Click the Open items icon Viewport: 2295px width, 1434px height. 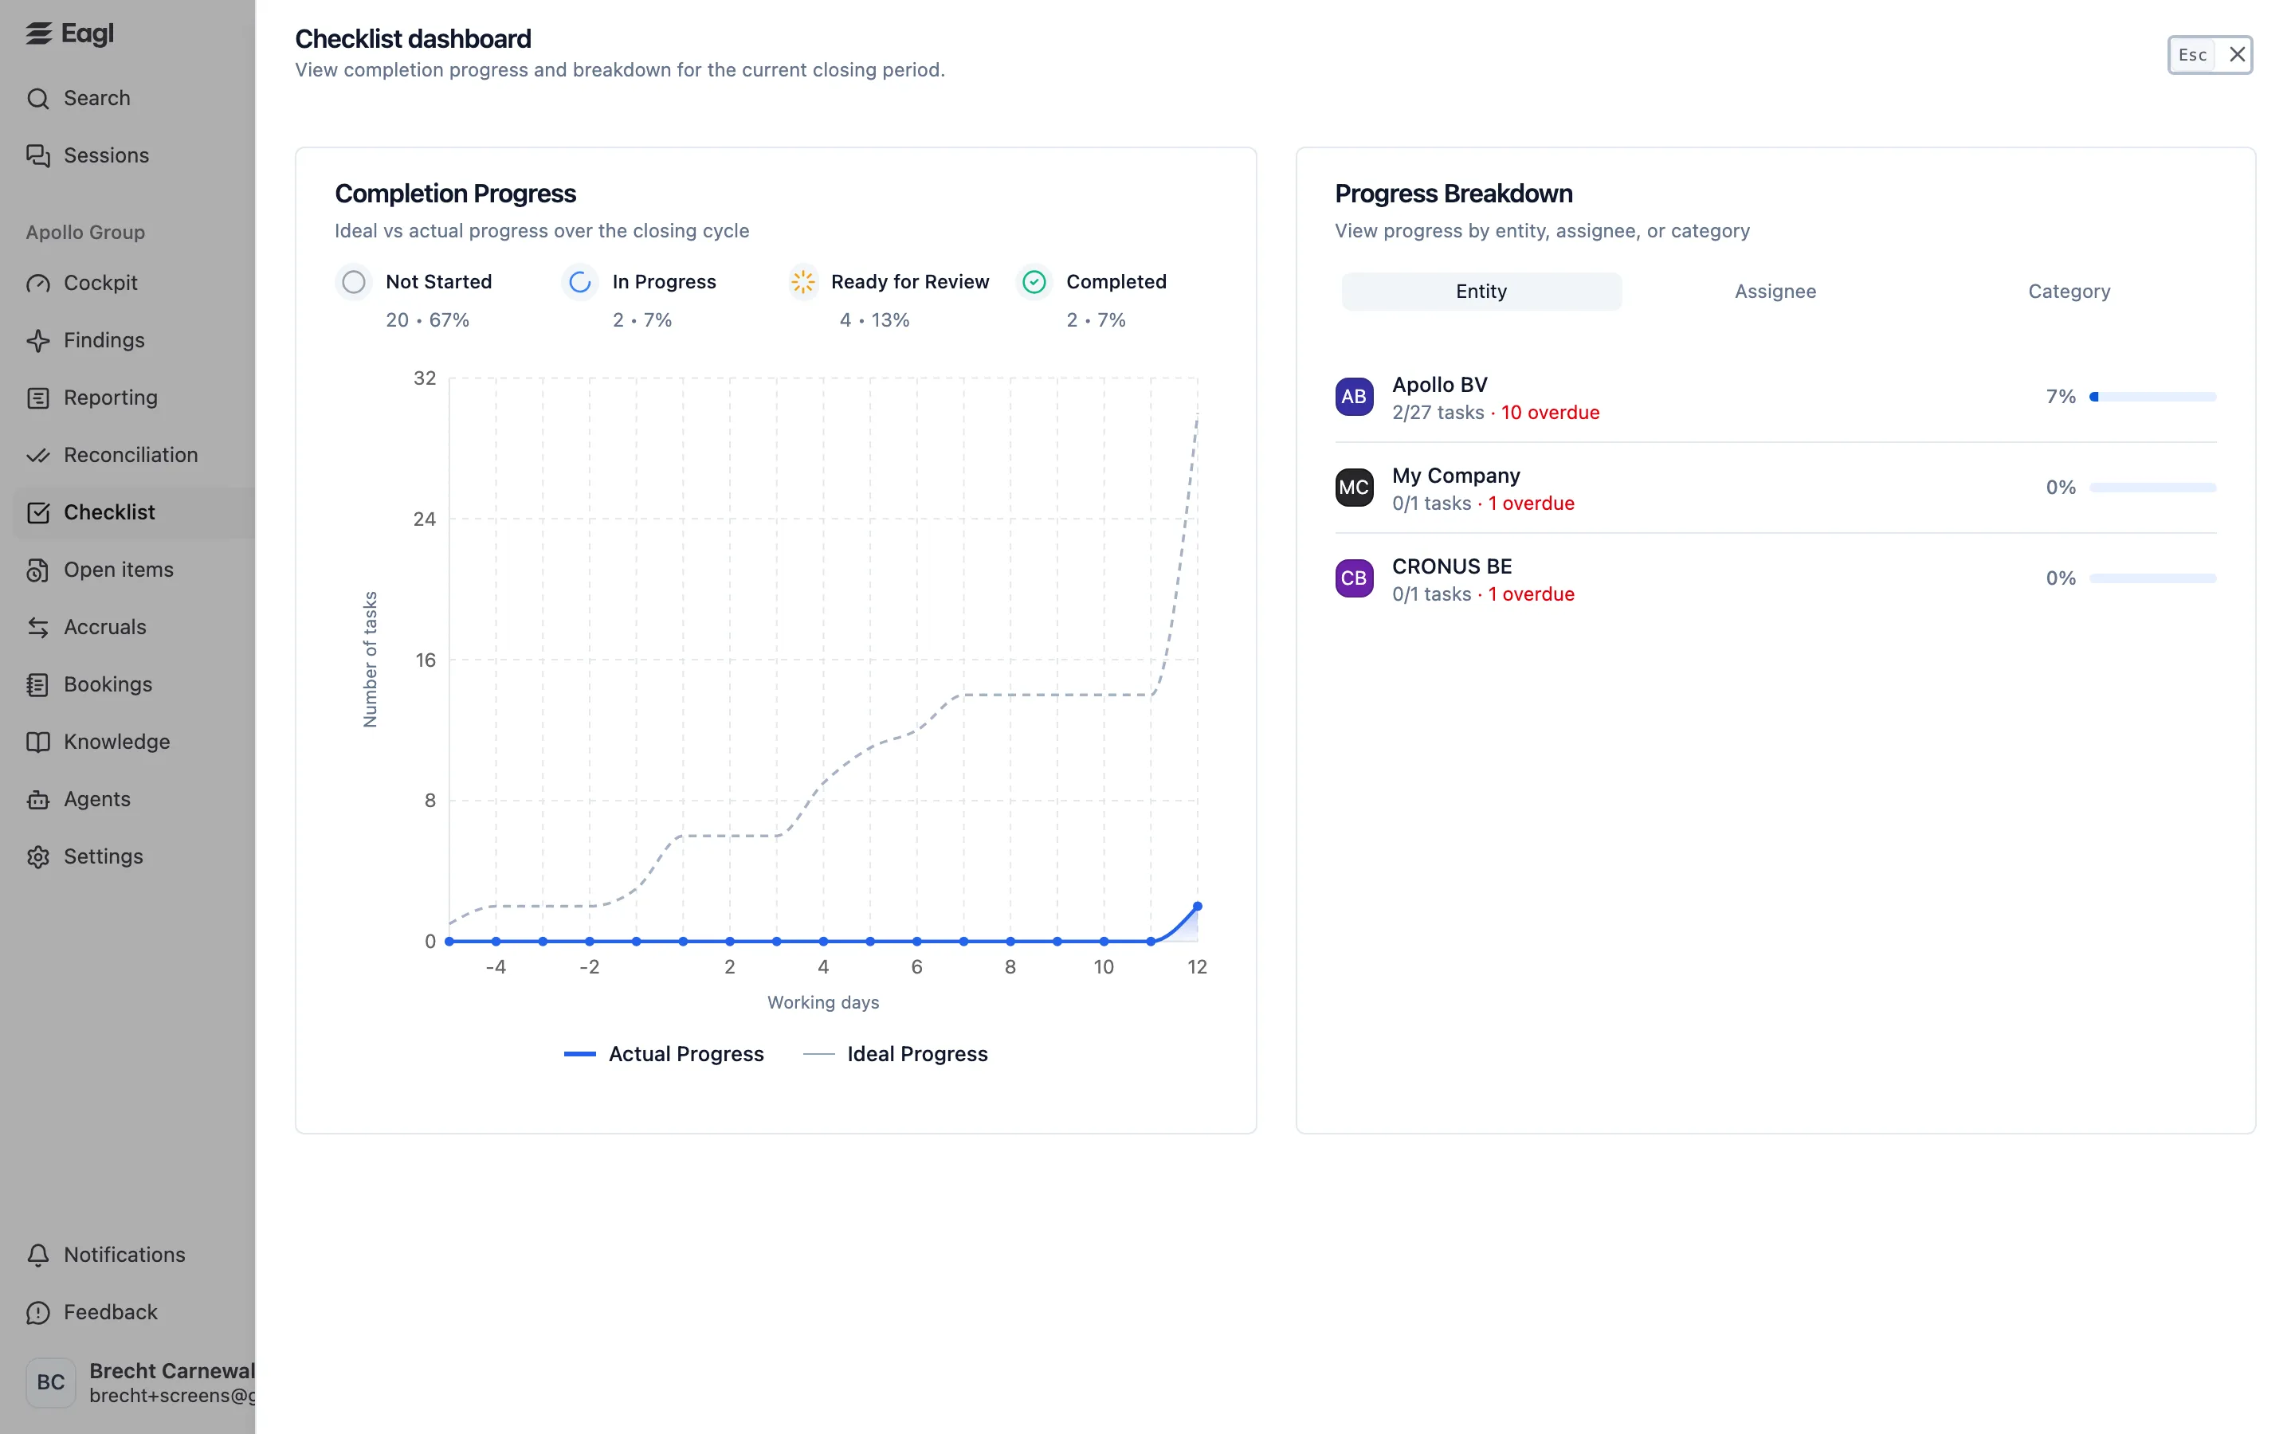[x=38, y=570]
